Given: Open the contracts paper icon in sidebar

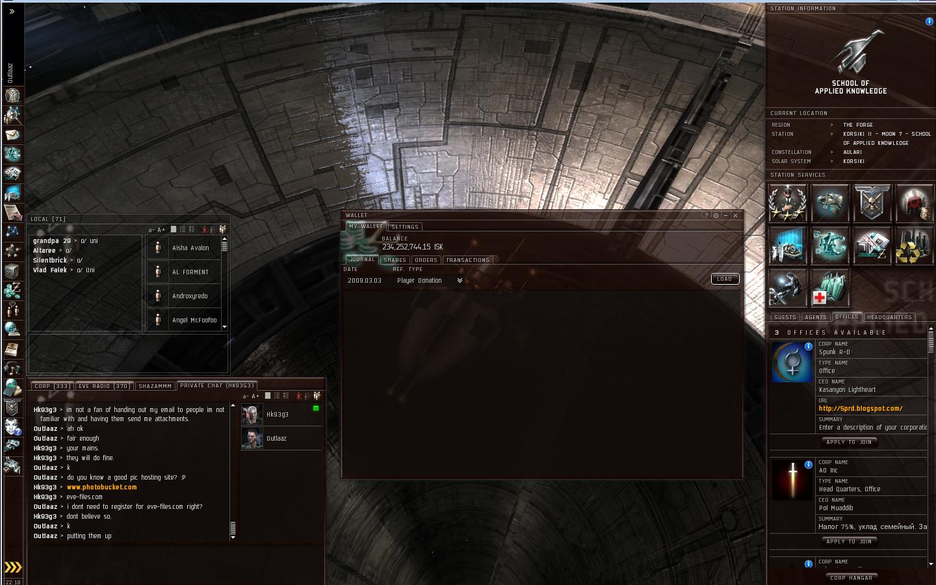Looking at the screenshot, I should 13,212.
